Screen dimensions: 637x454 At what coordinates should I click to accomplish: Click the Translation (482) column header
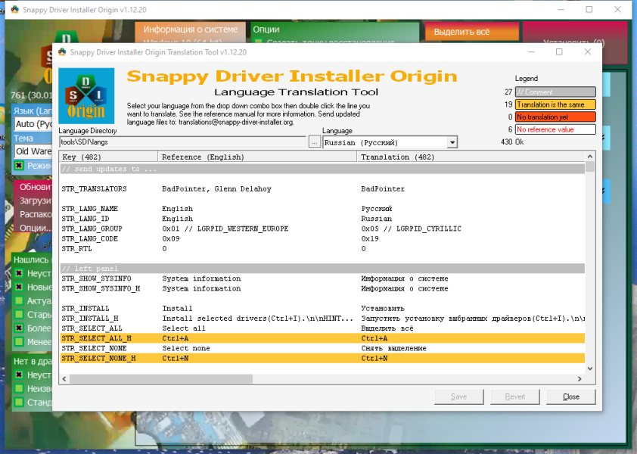(471, 157)
